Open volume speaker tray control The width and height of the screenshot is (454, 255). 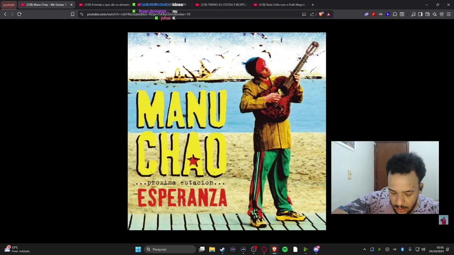423,249
